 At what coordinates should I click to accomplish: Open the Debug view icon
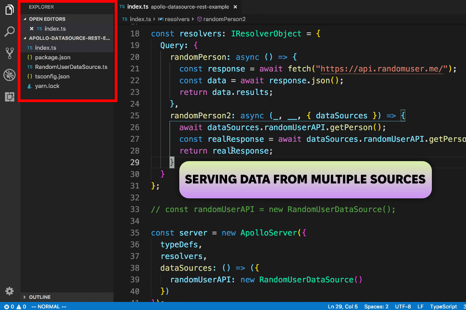10,75
